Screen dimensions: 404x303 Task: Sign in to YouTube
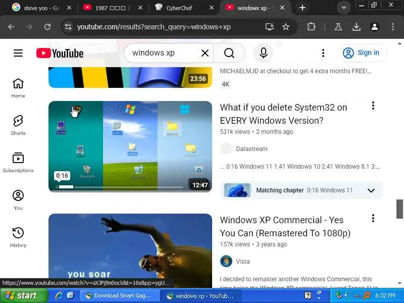click(362, 53)
